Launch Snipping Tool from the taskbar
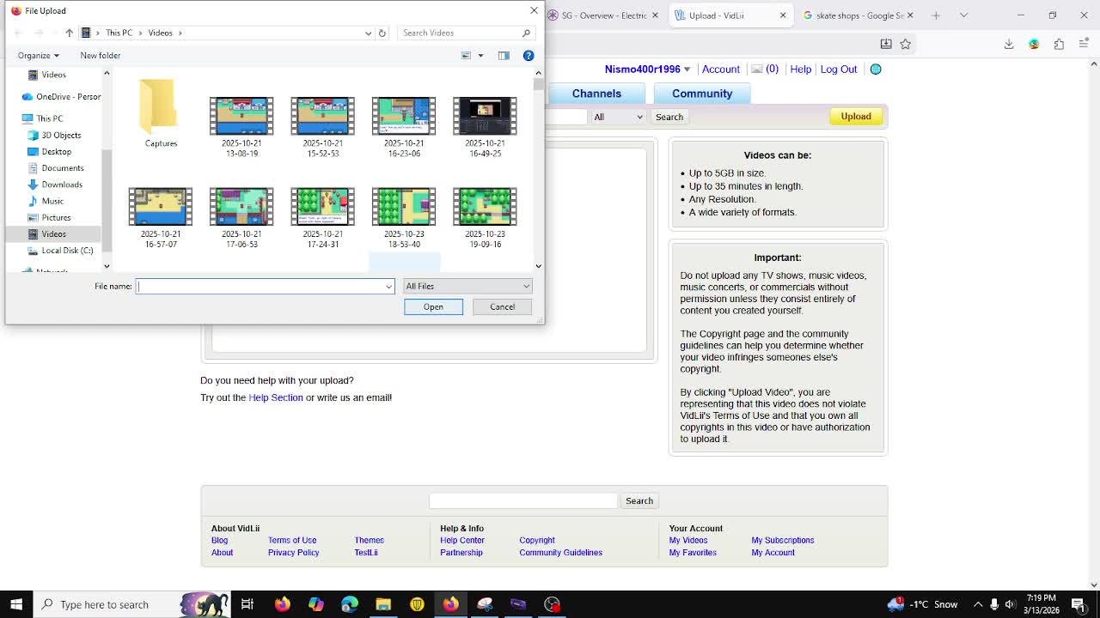Screen dimensions: 1100x618 tap(484, 603)
